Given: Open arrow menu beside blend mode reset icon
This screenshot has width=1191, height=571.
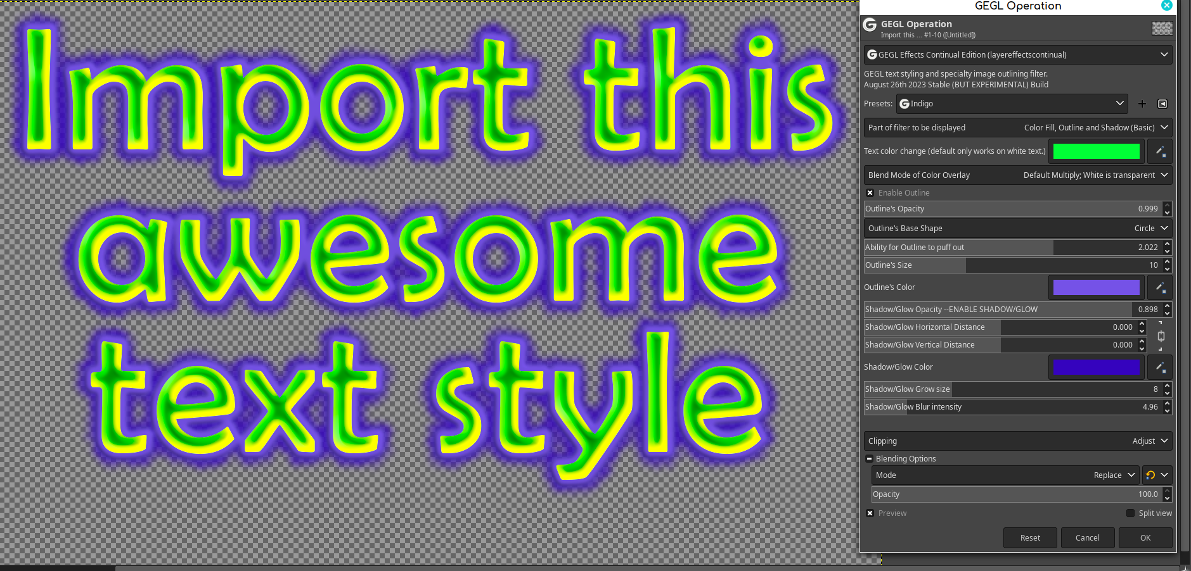Looking at the screenshot, I should click(x=1165, y=475).
